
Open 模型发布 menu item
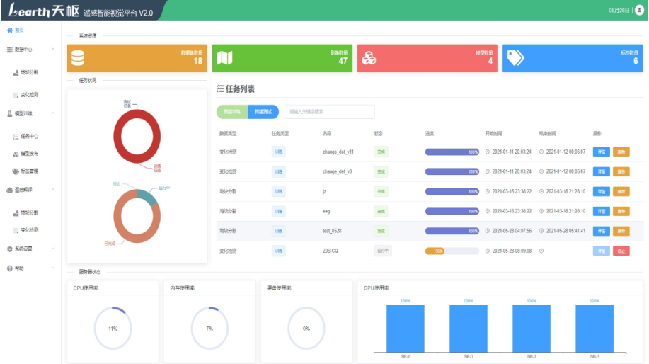[30, 154]
